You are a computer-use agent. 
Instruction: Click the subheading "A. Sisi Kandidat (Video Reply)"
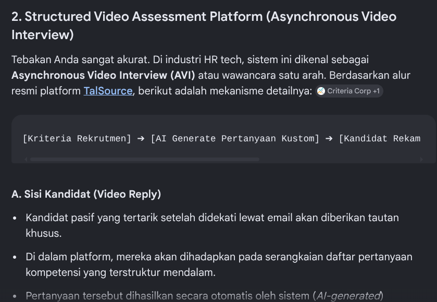(86, 194)
